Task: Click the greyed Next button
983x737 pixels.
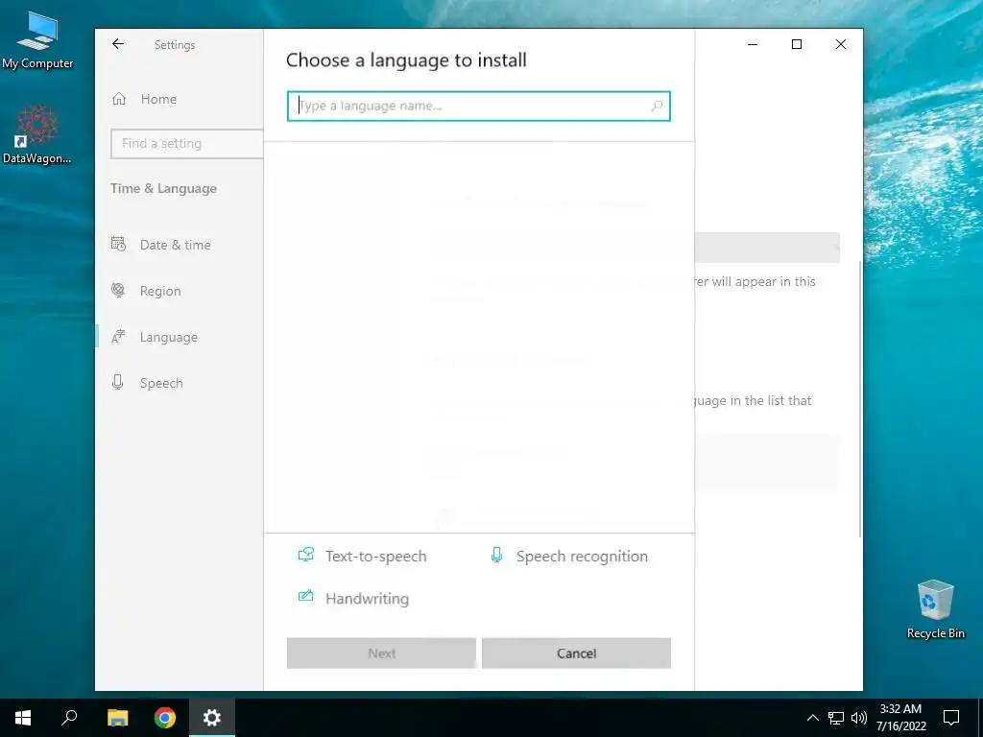Action: click(x=381, y=653)
